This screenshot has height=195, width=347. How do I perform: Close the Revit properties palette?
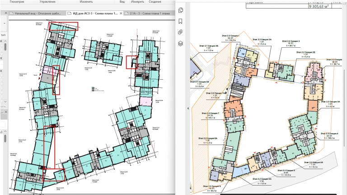click(6, 13)
